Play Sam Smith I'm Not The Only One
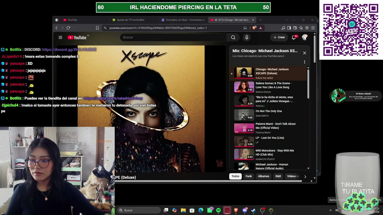The width and height of the screenshot is (383, 215). 268,115
